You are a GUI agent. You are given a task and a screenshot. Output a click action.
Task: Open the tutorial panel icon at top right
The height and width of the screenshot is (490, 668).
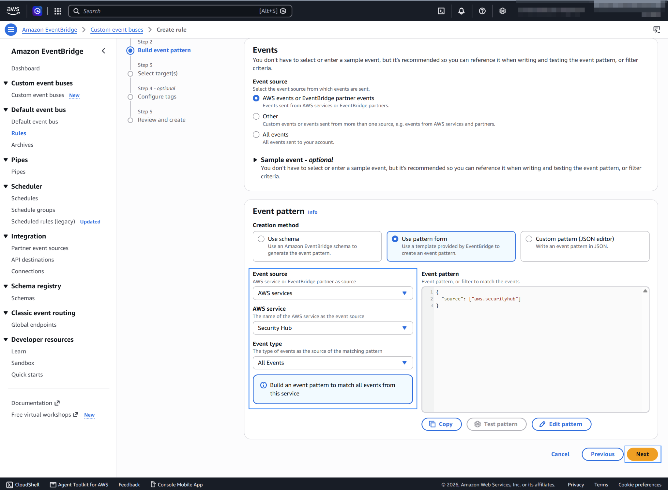coord(657,30)
